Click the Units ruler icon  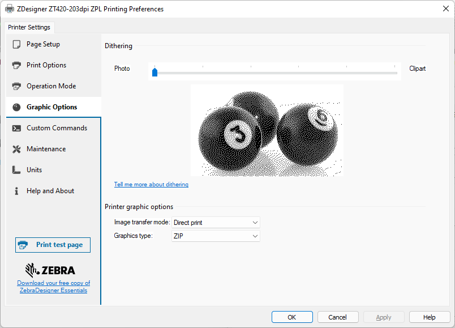pyautogui.click(x=16, y=170)
